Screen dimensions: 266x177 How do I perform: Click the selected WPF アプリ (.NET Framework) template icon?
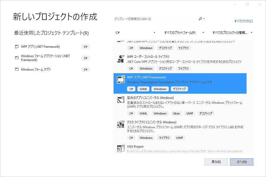pyautogui.click(x=120, y=80)
